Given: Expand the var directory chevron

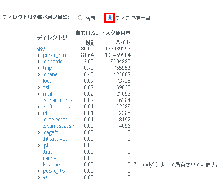Looking at the screenshot, I should pyautogui.click(x=39, y=177).
